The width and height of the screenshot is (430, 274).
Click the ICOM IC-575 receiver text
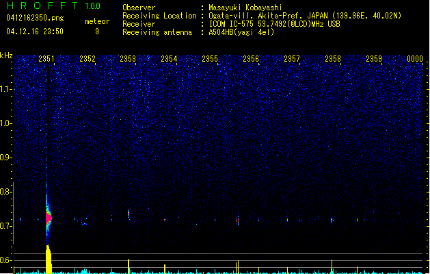pos(274,24)
